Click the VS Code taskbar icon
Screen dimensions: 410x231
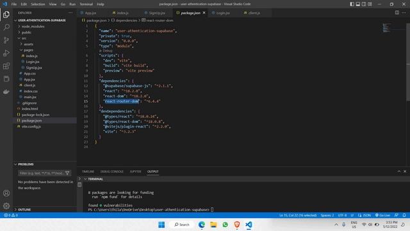[249, 225]
